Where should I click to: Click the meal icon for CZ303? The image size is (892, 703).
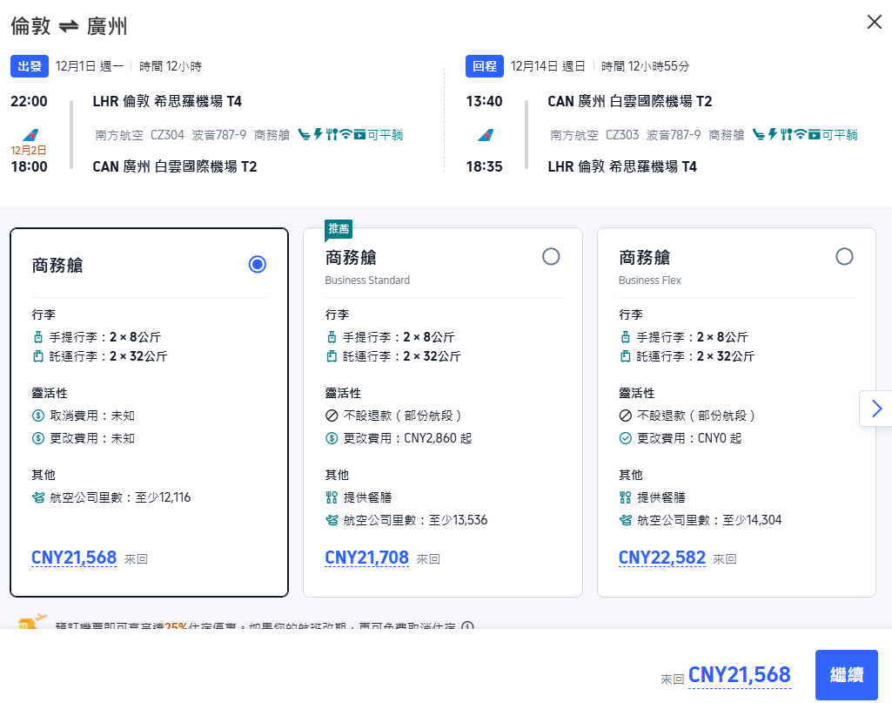[786, 134]
